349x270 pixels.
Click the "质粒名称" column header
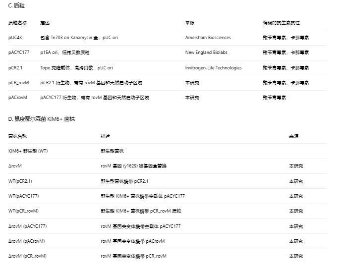(17, 23)
